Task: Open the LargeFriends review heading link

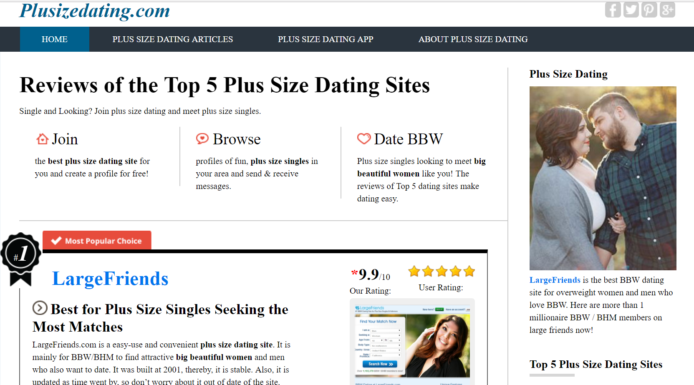Action: coord(110,279)
